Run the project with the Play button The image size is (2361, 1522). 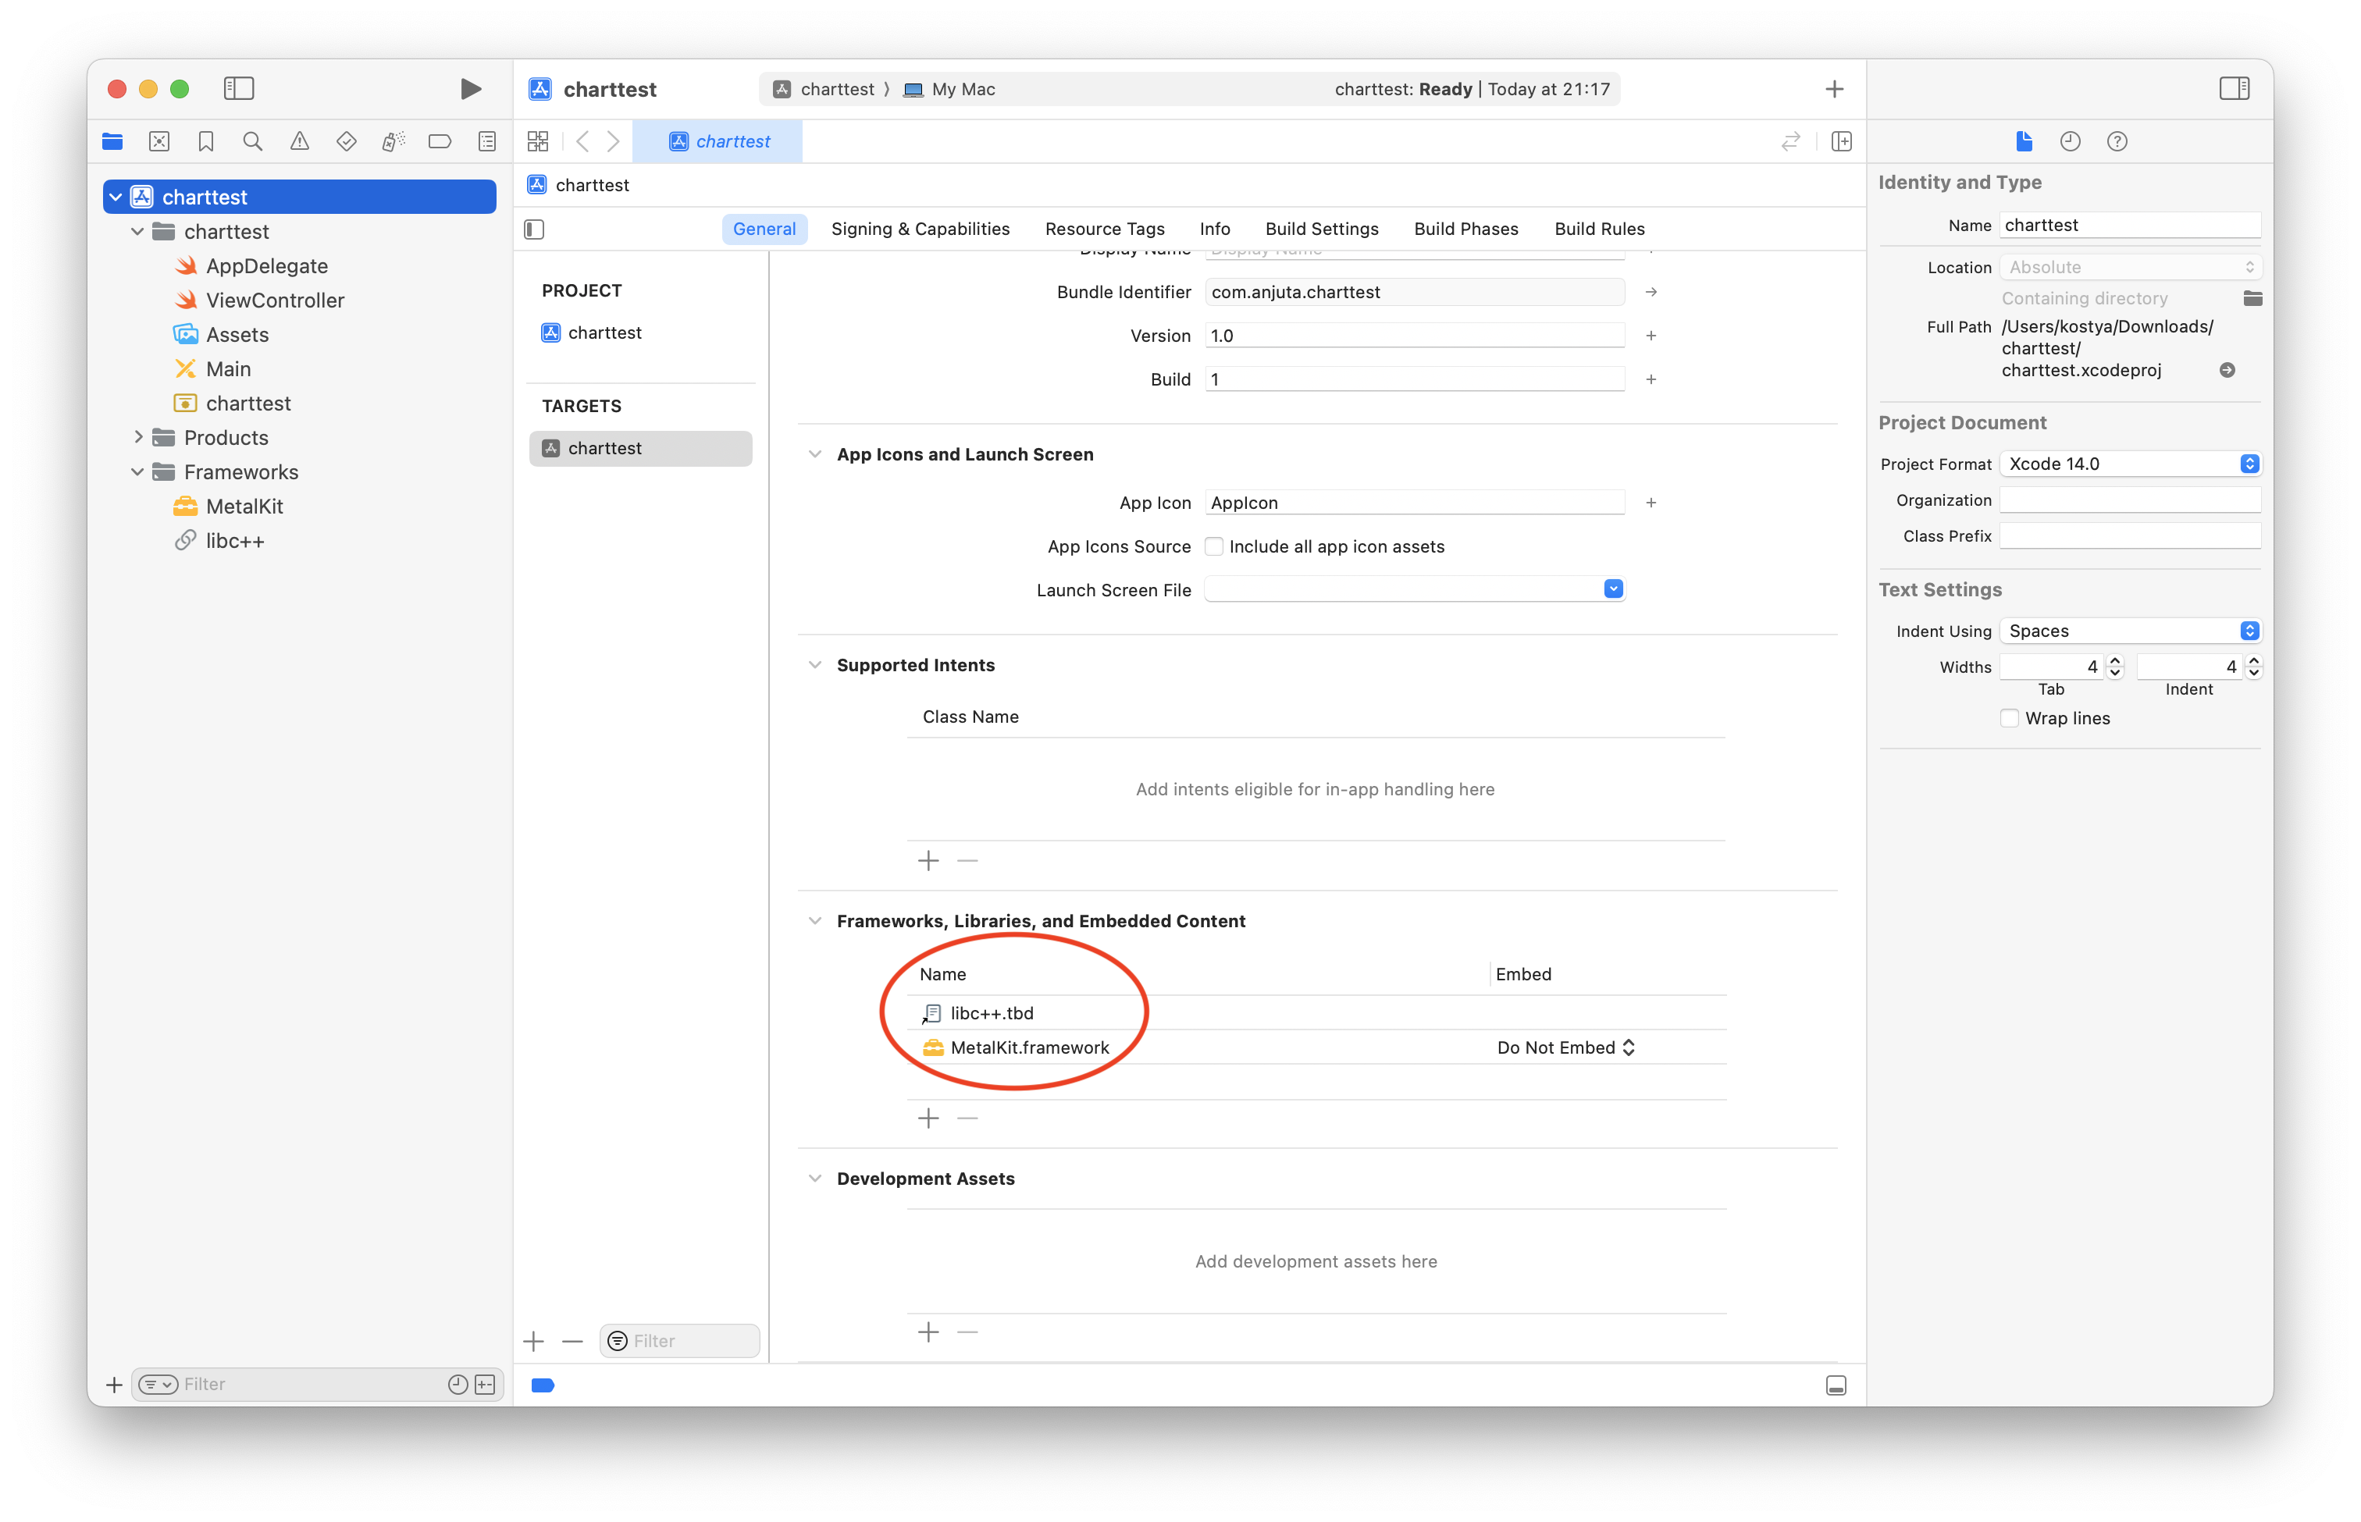coord(471,89)
